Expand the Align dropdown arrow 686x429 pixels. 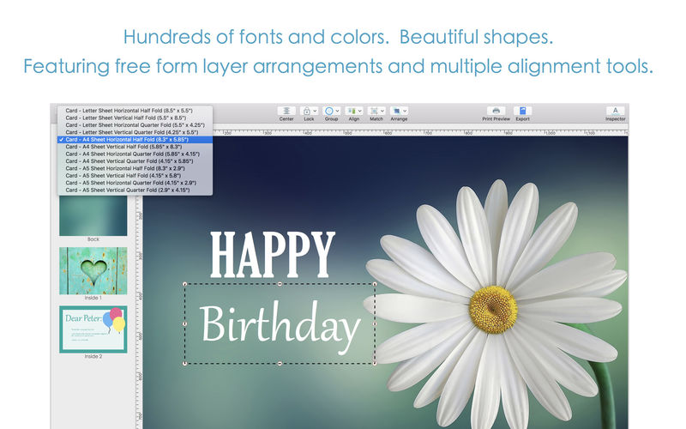359,112
